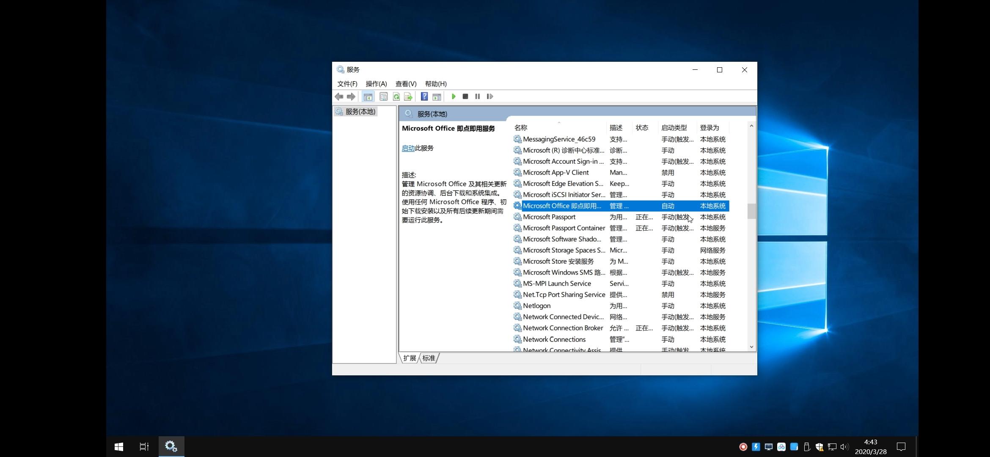Select MS-MPI Launch Service row
990x457 pixels.
[621, 284]
